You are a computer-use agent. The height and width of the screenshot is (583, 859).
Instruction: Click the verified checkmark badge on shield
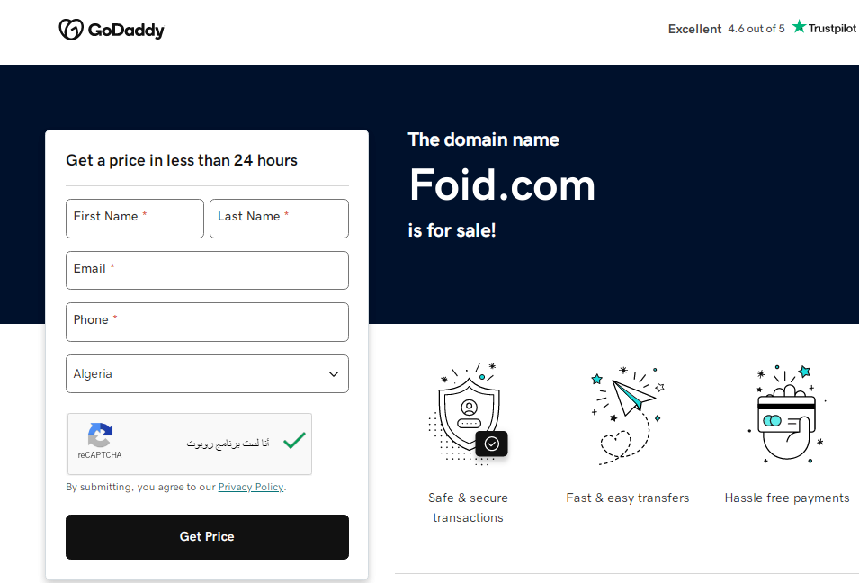click(491, 444)
